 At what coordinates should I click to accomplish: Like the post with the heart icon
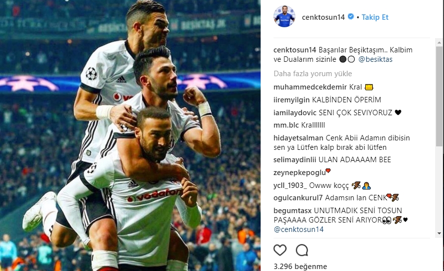[280, 250]
